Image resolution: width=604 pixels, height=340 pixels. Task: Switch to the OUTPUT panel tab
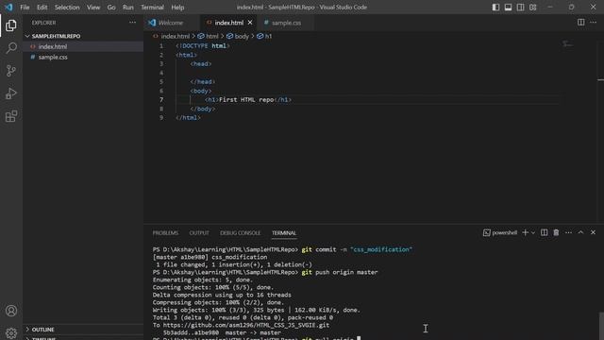click(199, 233)
